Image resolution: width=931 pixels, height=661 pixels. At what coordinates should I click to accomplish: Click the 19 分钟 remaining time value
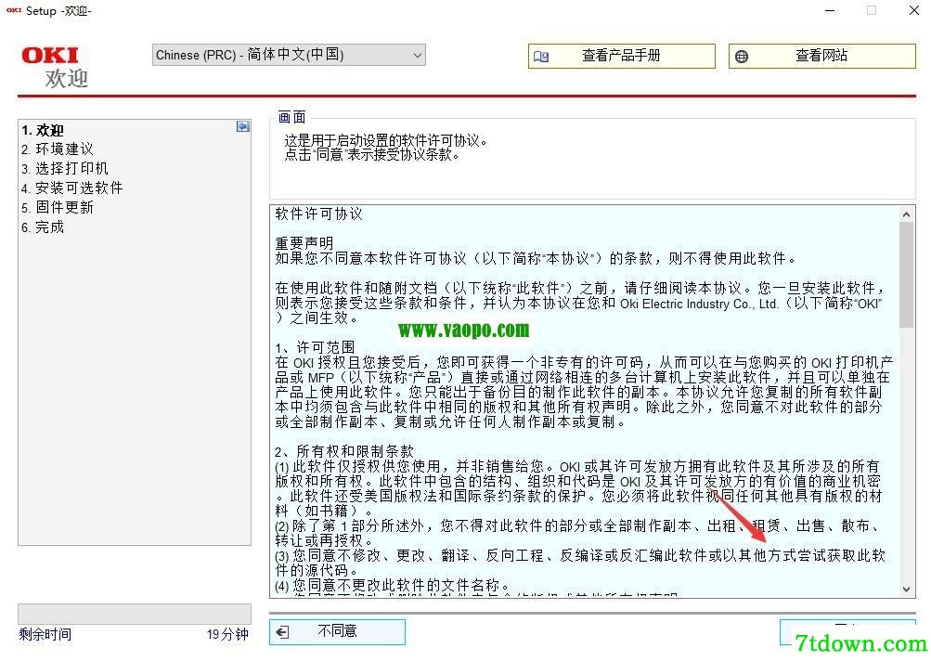[x=227, y=634]
